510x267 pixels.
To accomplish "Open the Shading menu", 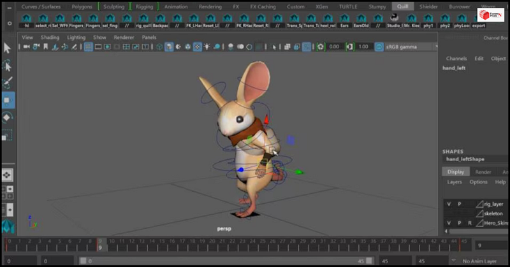I will pos(50,38).
